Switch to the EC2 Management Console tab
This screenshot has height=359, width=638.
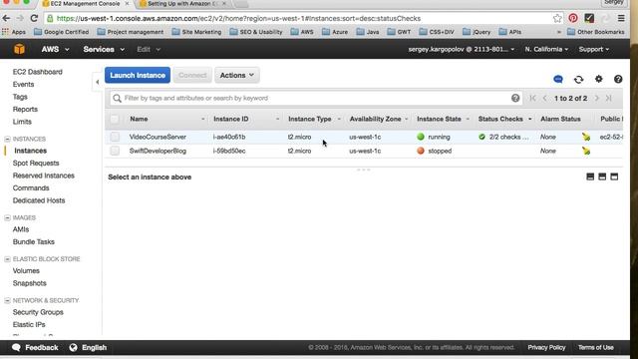(85, 4)
